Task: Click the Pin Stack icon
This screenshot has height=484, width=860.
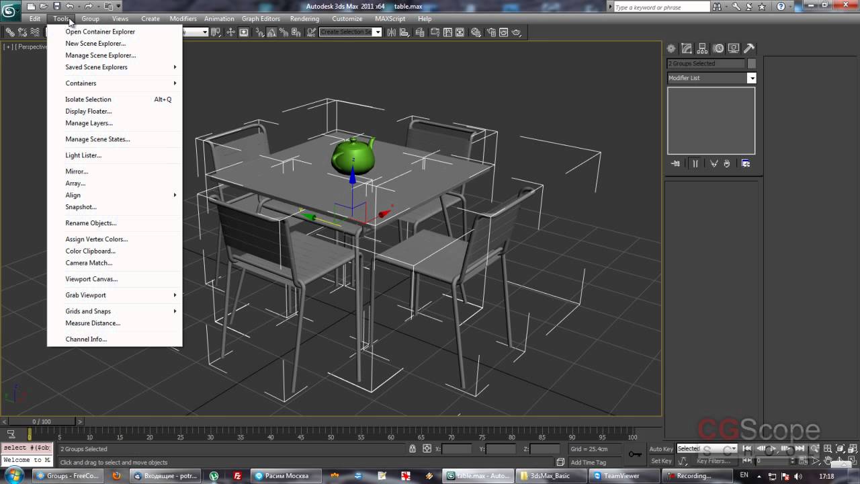Action: pyautogui.click(x=675, y=163)
